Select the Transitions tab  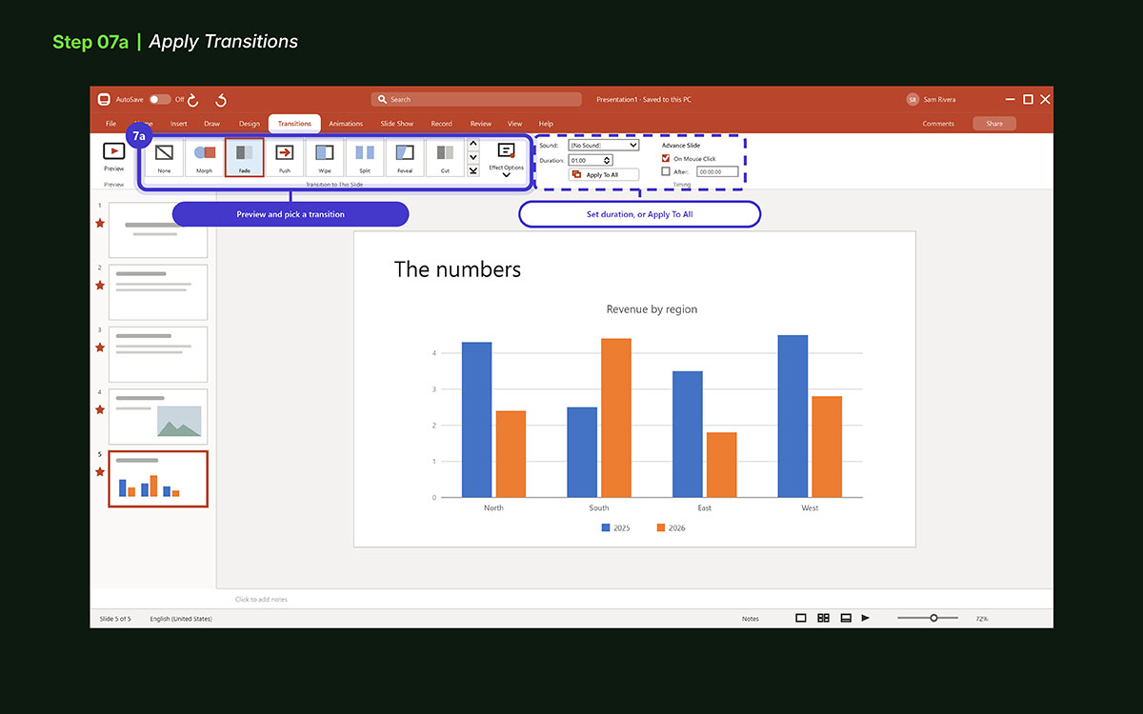pyautogui.click(x=295, y=124)
